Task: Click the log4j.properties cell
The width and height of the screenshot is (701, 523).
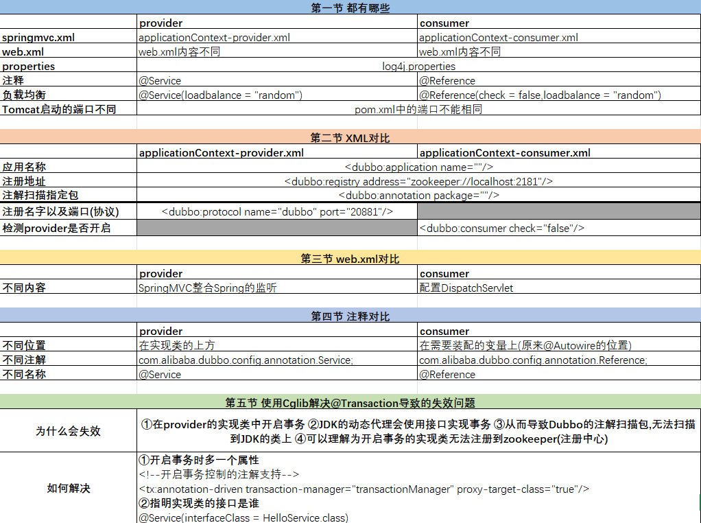Action: 418,67
